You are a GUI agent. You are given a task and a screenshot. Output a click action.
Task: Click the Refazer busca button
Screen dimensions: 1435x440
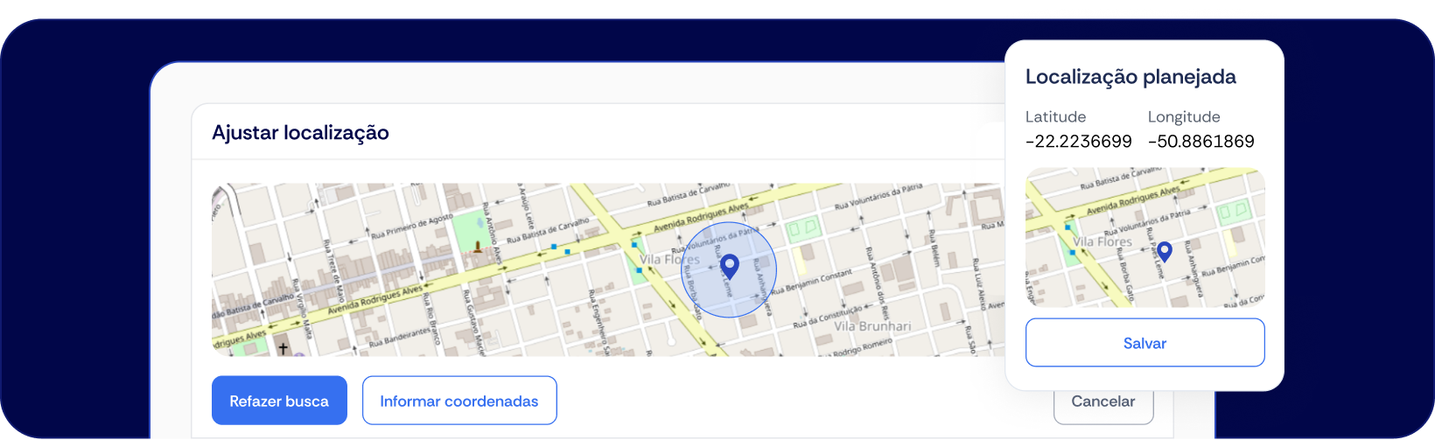[x=279, y=401]
